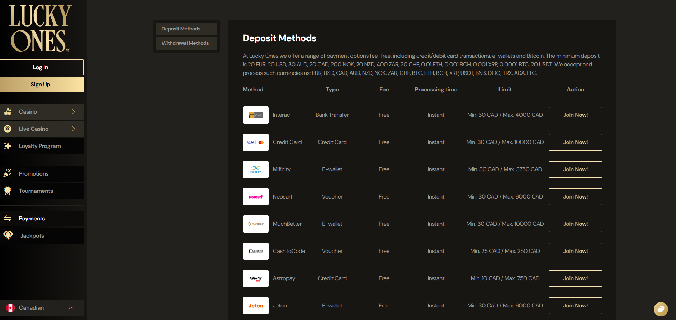This screenshot has width=676, height=320.
Task: Click Join Now for Jeton
Action: tap(575, 306)
